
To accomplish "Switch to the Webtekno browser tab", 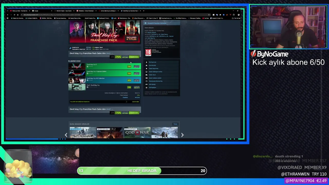I will point(87,11).
